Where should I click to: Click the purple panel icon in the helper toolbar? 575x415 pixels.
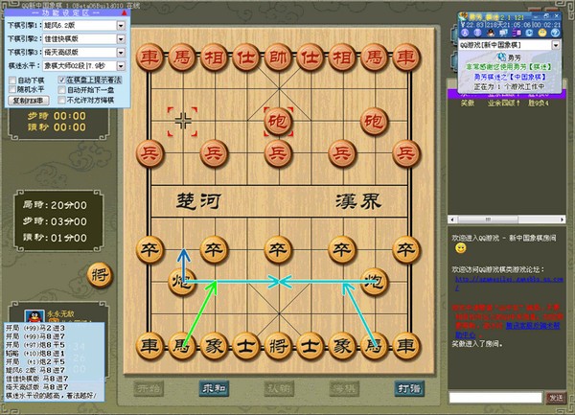[517, 33]
